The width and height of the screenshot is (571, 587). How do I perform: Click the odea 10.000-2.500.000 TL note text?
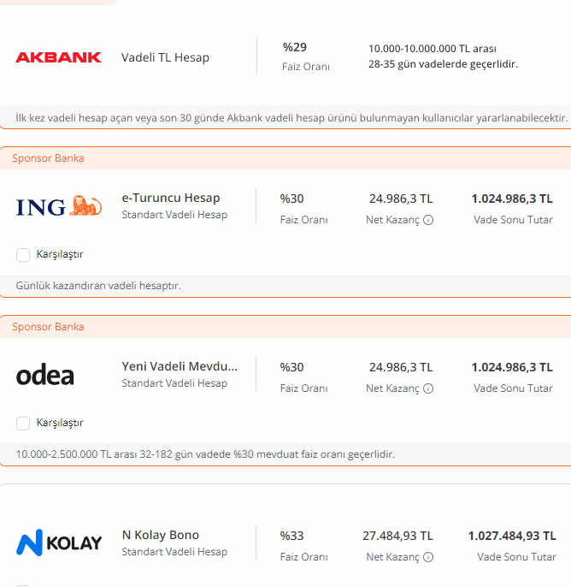pos(205,454)
